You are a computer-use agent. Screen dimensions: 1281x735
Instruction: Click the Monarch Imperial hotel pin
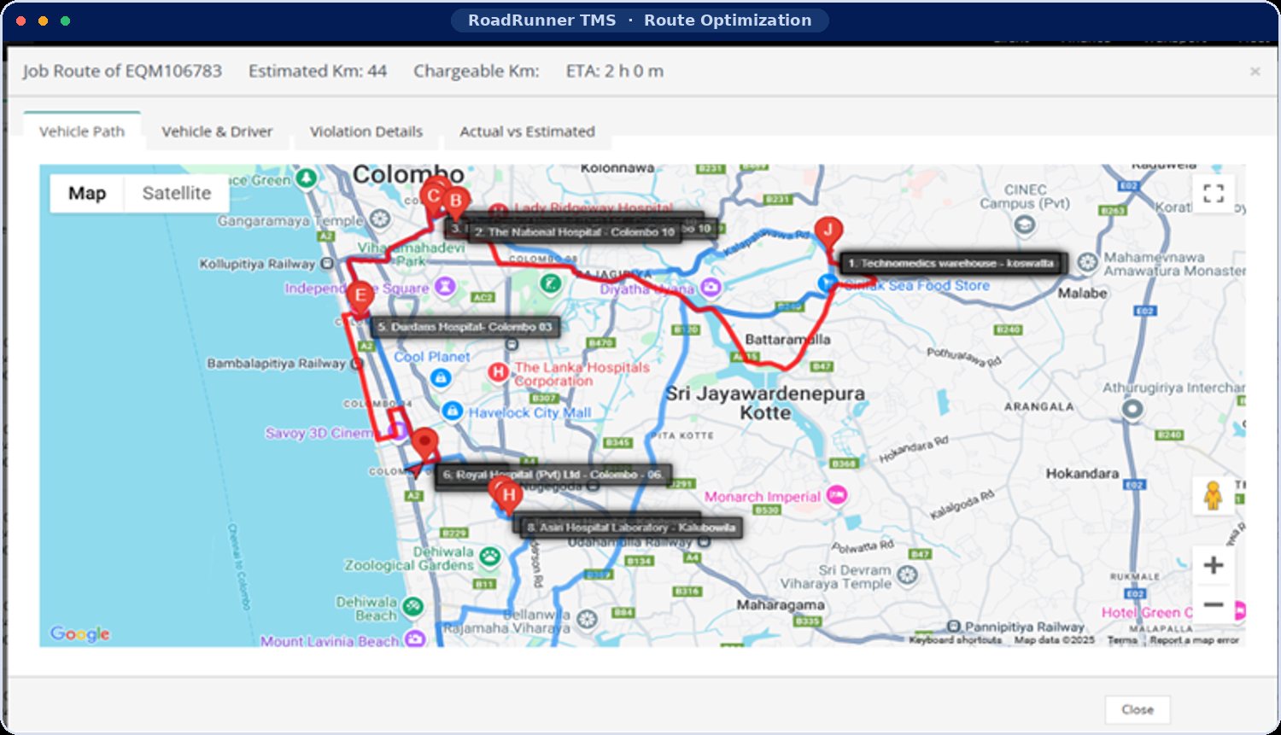click(x=837, y=496)
